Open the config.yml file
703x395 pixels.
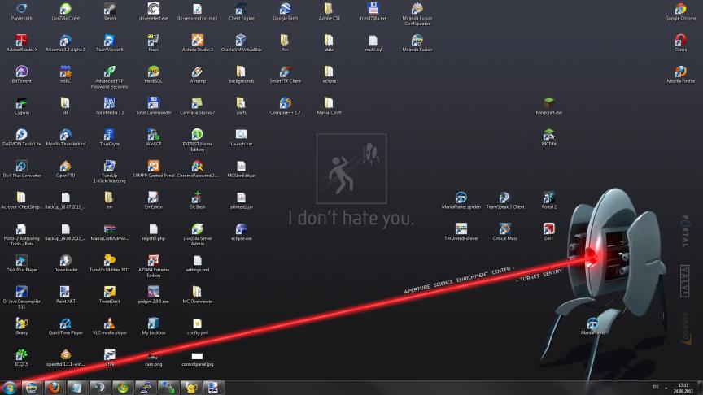[x=197, y=326]
